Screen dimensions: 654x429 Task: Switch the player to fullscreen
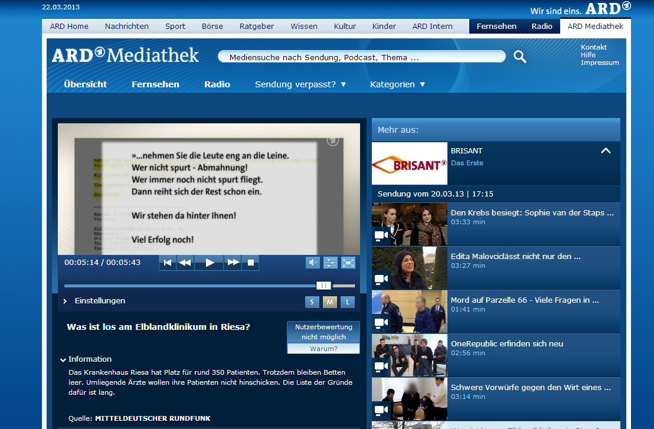click(348, 263)
